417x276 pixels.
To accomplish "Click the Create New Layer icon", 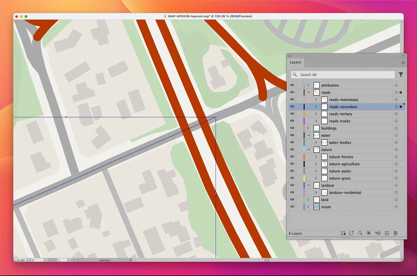I will click(387, 233).
